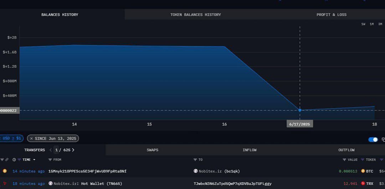Click the filter icon next to FROM column

point(50,160)
